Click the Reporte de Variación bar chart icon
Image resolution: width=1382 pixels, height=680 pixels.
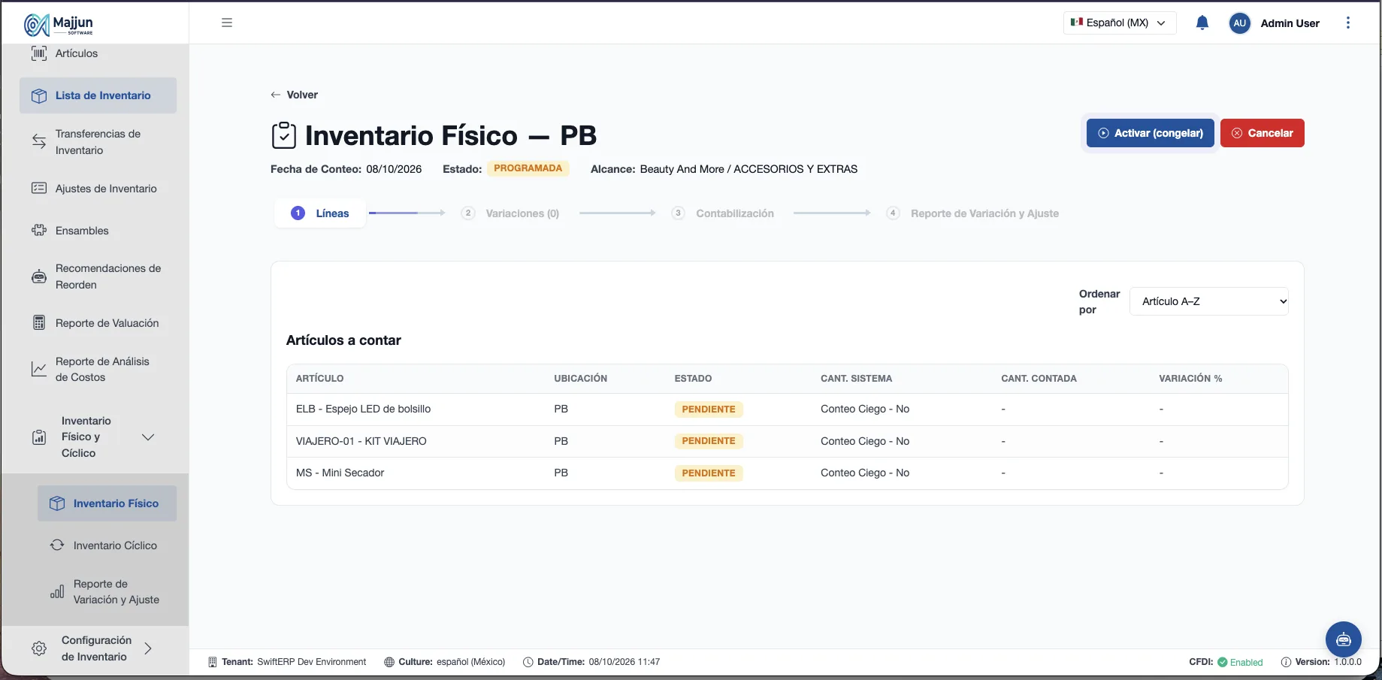57,591
